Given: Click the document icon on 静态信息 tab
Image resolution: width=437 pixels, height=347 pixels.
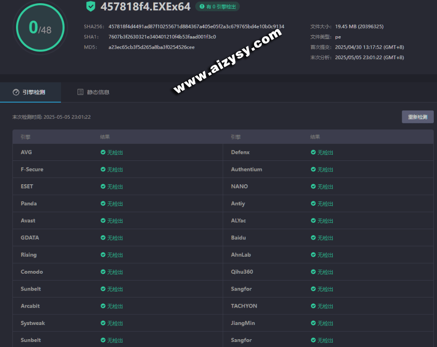Looking at the screenshot, I should [80, 92].
